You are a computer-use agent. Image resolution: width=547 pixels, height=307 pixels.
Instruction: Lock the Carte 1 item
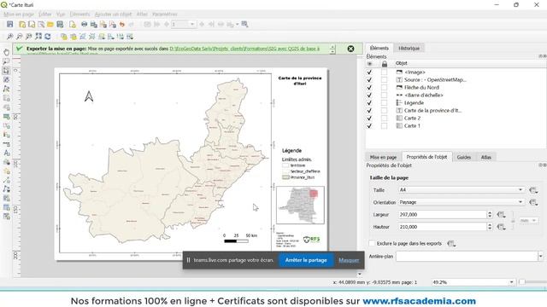point(384,125)
